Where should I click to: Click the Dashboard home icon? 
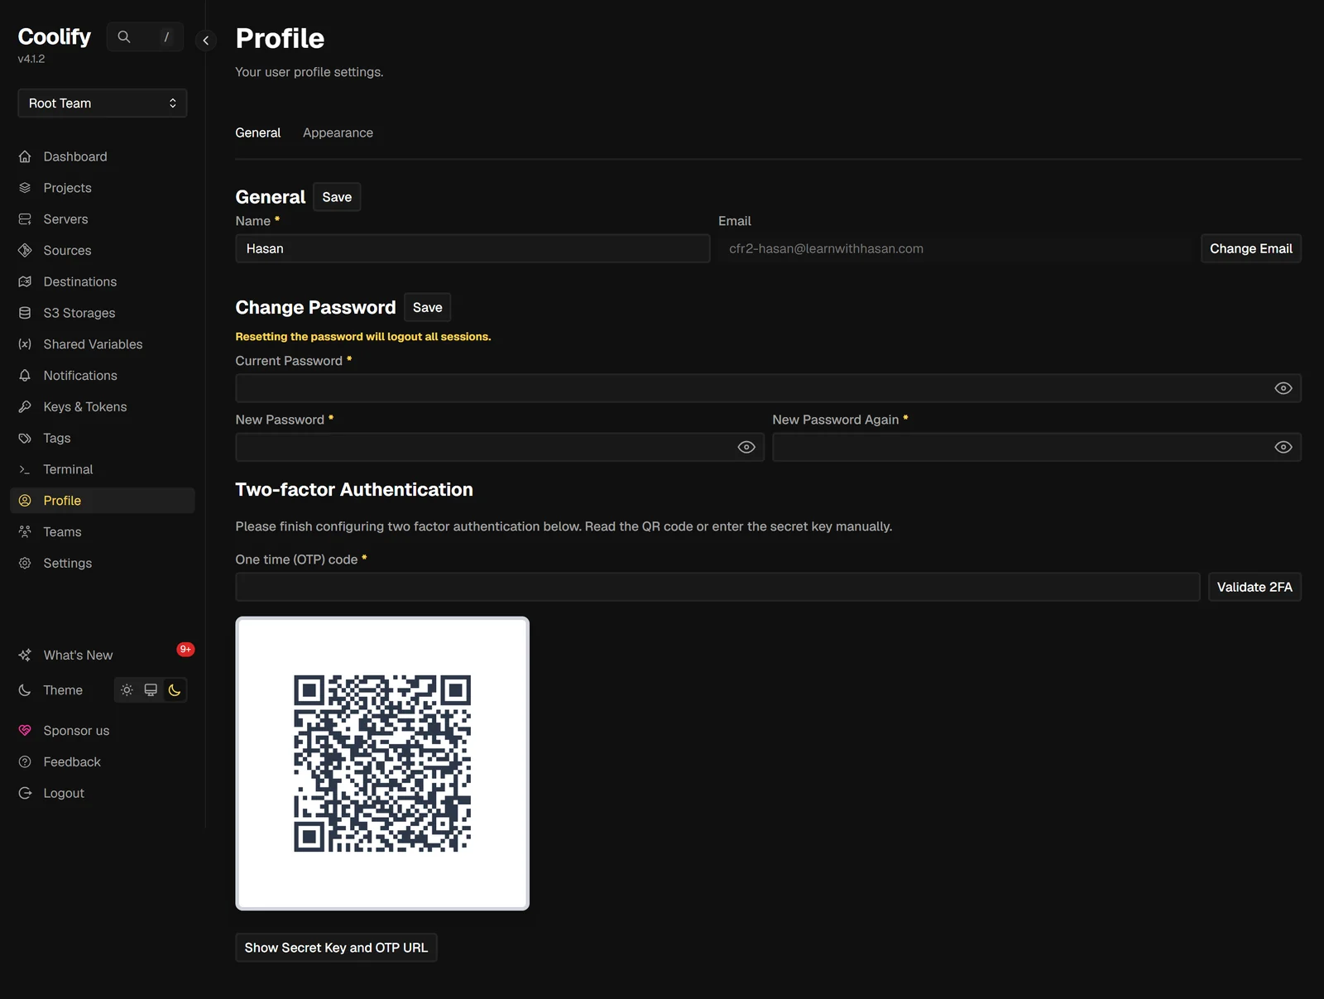25,156
